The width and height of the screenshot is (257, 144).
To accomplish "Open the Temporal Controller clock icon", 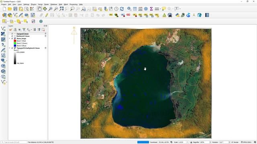I will pos(116,9).
